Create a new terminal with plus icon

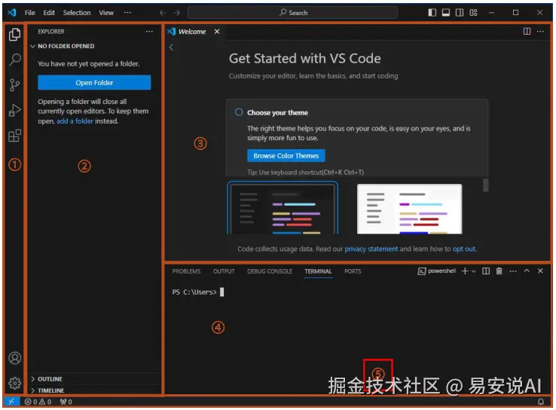click(465, 271)
